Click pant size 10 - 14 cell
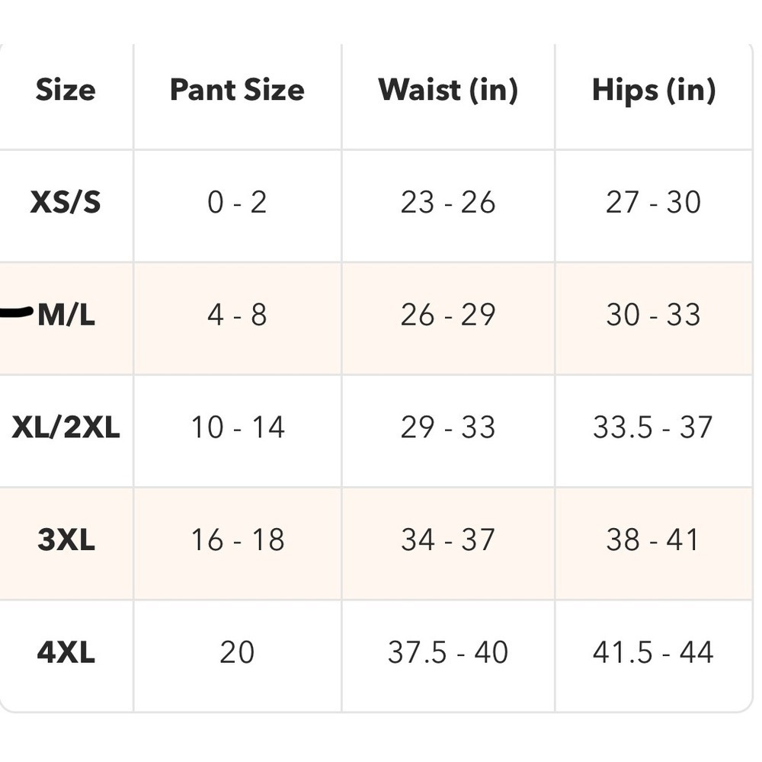 click(x=237, y=427)
